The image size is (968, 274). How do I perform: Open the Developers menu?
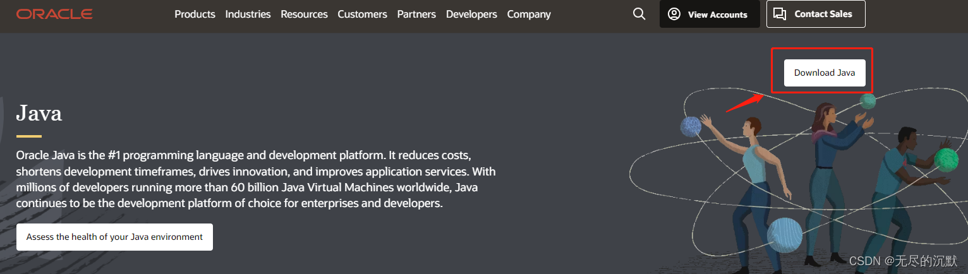click(x=471, y=14)
